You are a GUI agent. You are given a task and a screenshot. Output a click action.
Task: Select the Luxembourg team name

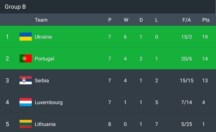pyautogui.click(x=49, y=102)
